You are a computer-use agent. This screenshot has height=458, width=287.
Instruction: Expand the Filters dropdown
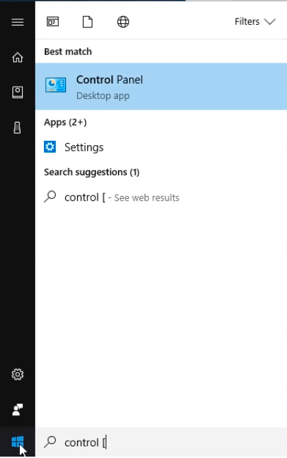255,21
